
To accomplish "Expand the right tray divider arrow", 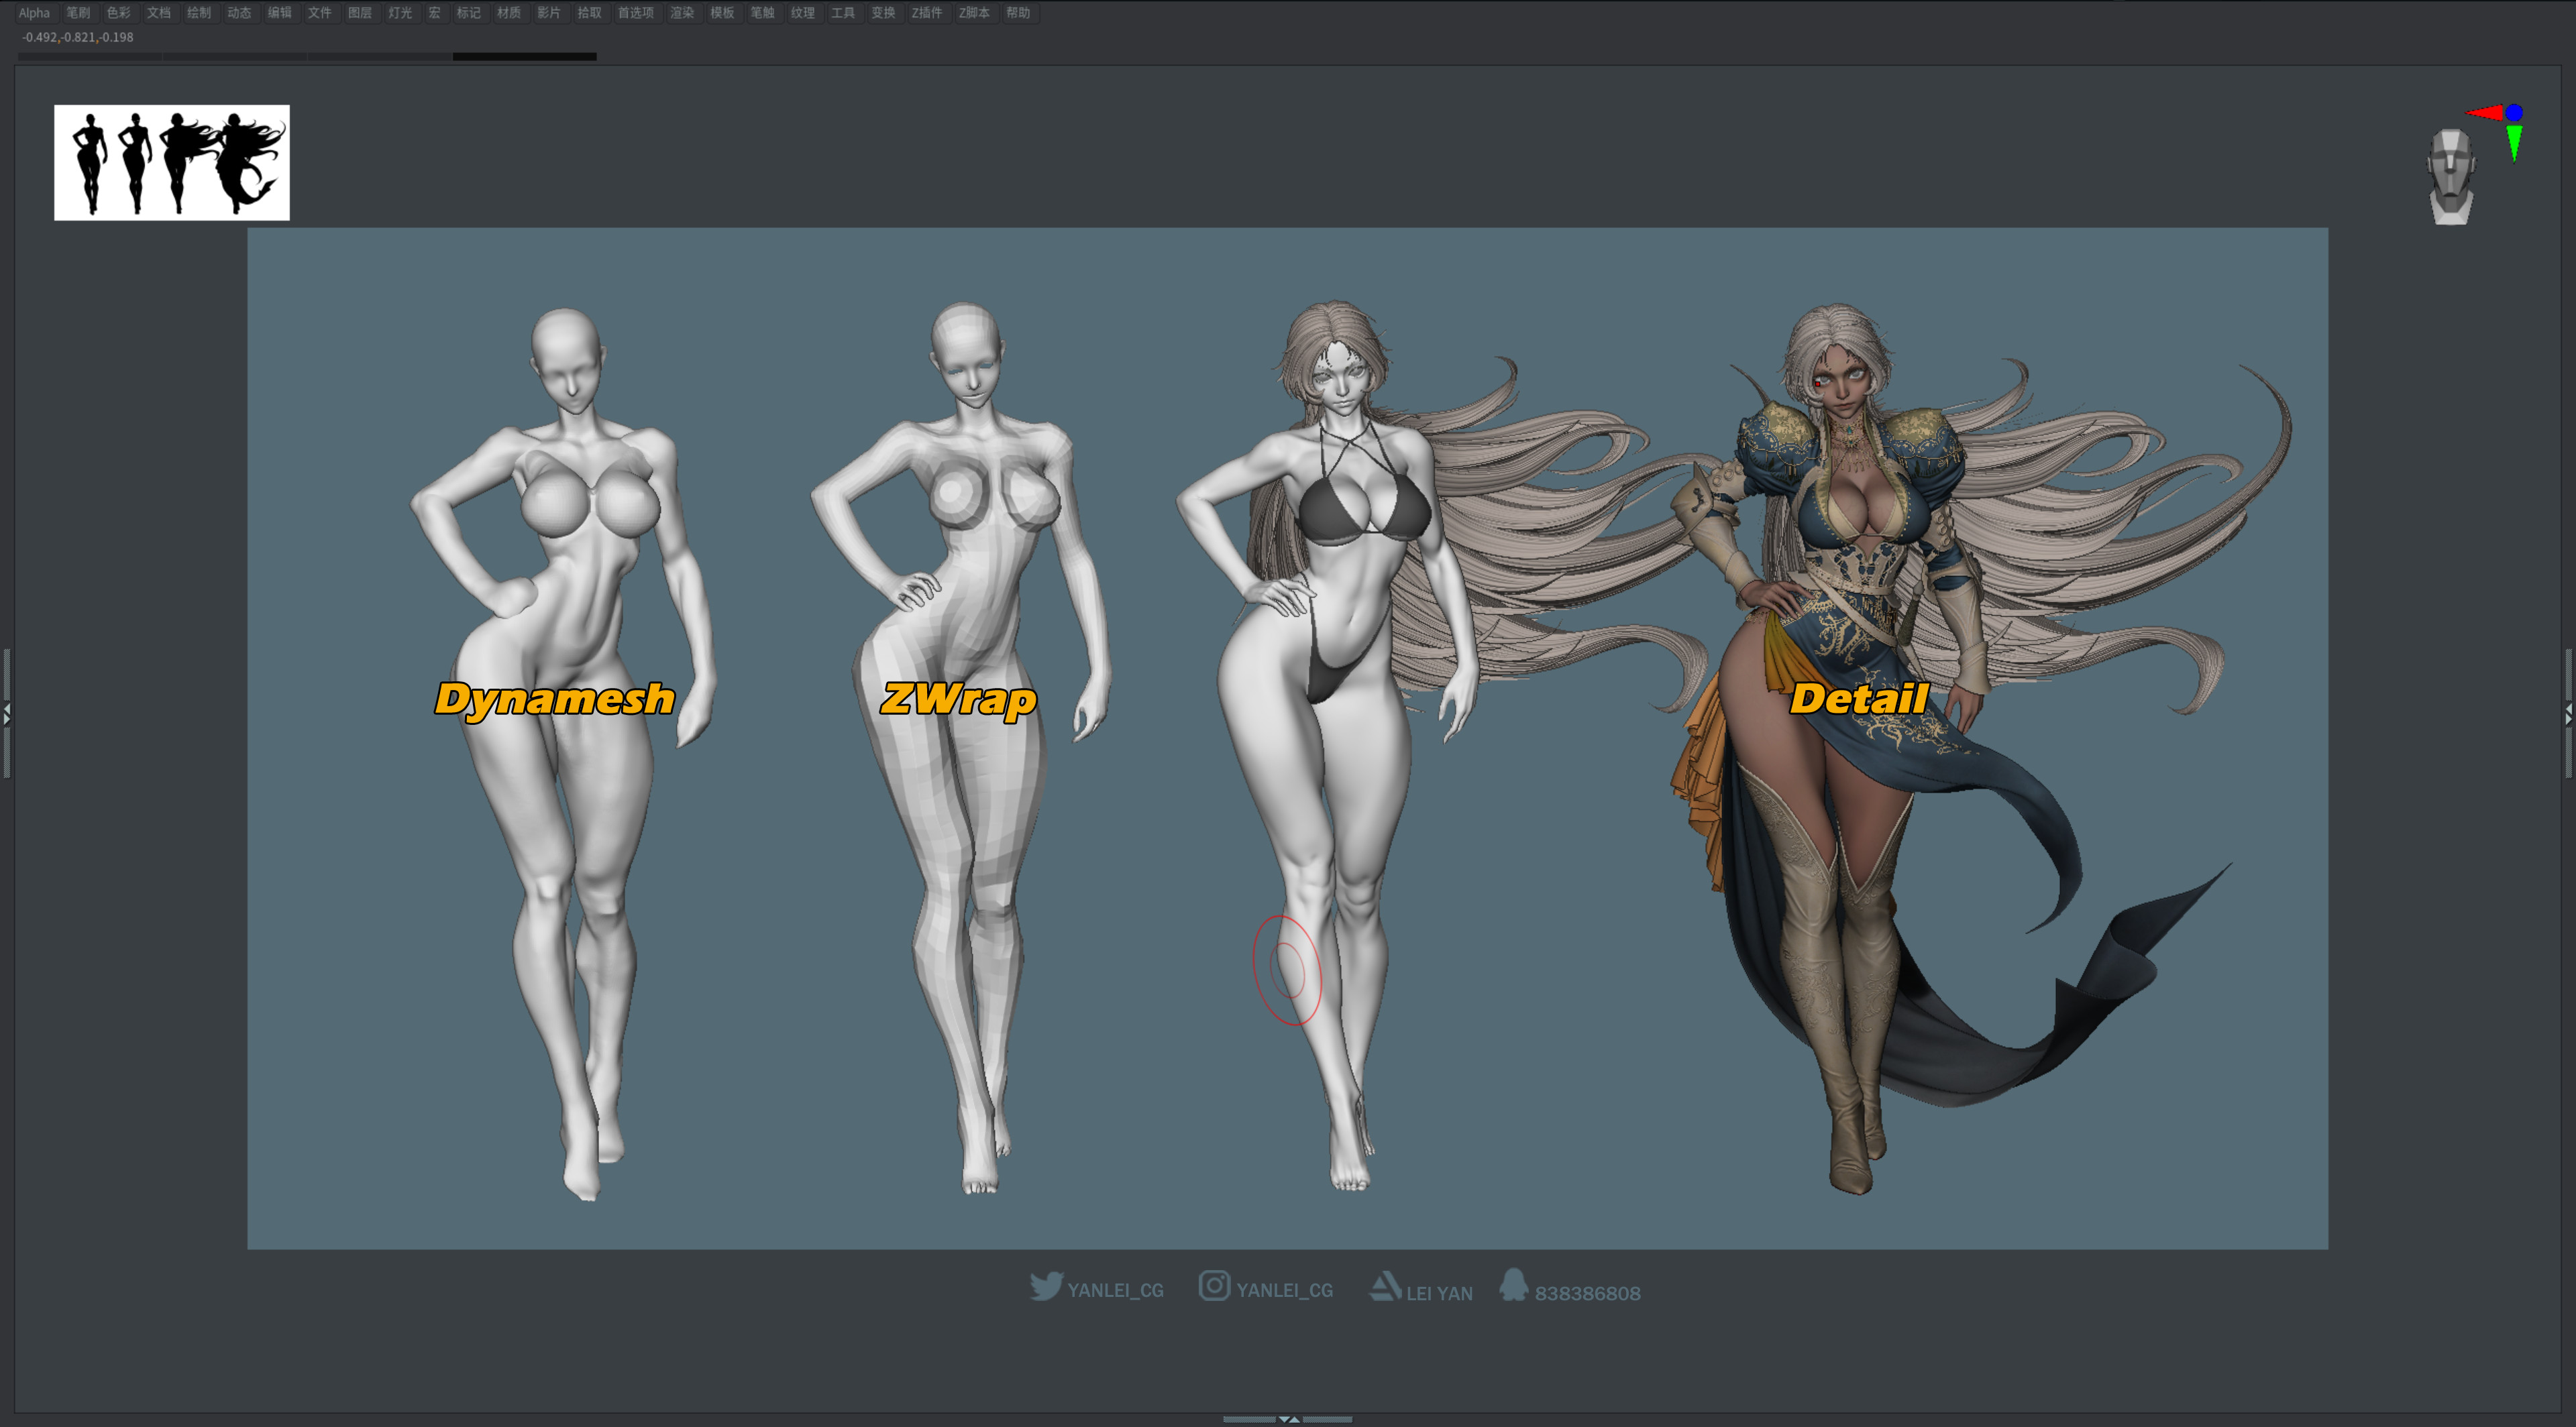I will [2568, 713].
